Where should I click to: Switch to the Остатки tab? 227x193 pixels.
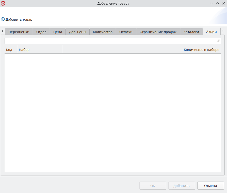126,32
